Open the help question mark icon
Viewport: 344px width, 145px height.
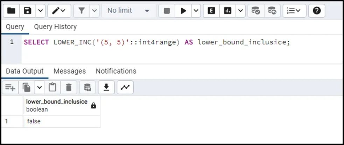[317, 11]
